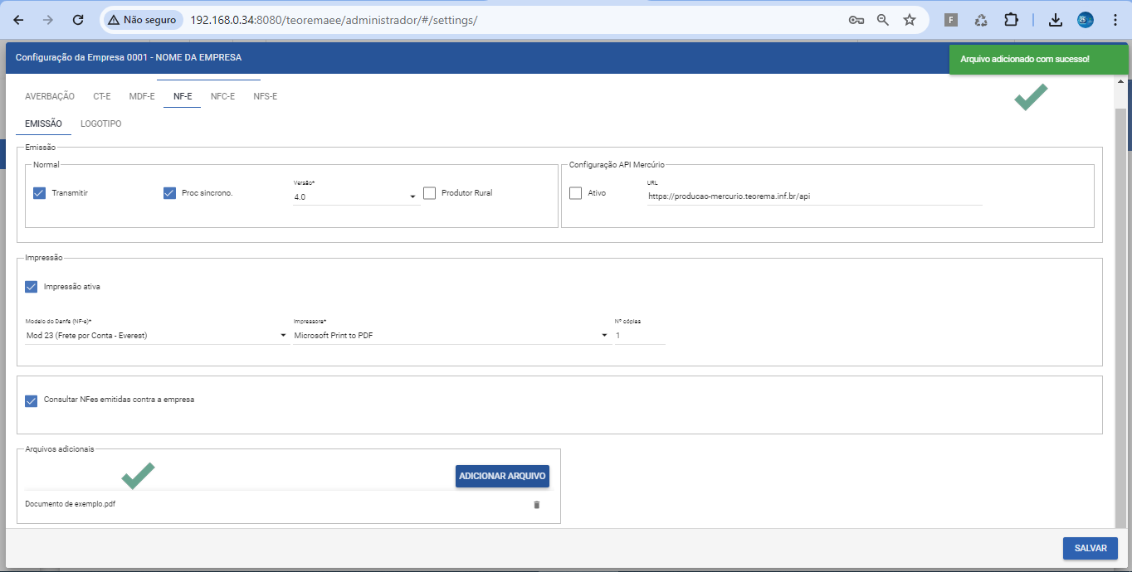Switch to the NFS-E tab
Image resolution: width=1132 pixels, height=572 pixels.
click(x=266, y=96)
